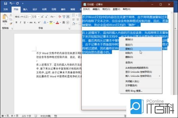Open the underline style dropdown arrow
This screenshot has width=178, height=118.
pos(28,22)
